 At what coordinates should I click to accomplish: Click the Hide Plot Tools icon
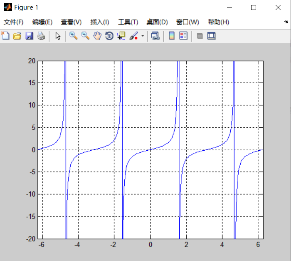click(200, 36)
